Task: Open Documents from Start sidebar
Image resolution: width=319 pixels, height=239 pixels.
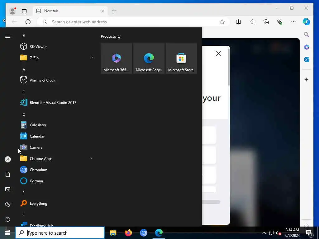Action: (x=8, y=174)
